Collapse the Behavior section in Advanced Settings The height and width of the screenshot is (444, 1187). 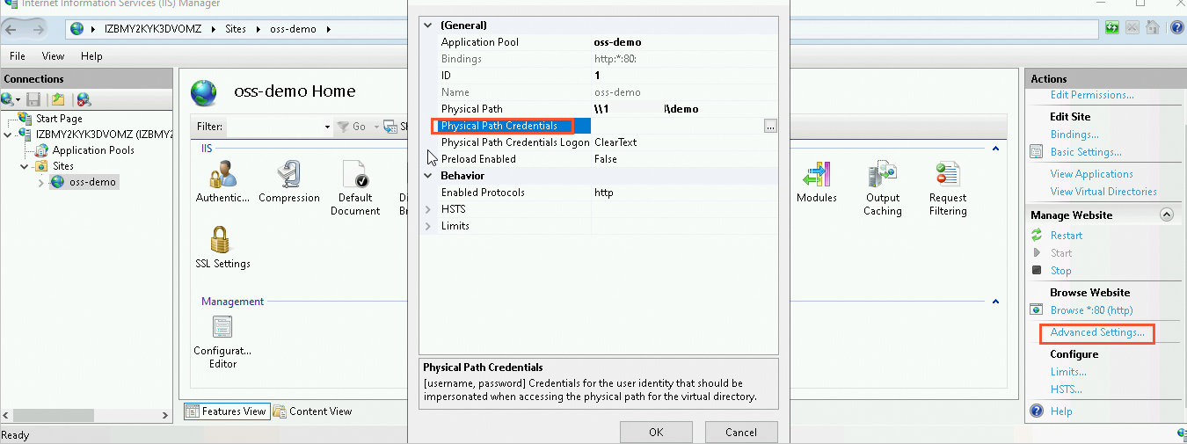coord(428,175)
